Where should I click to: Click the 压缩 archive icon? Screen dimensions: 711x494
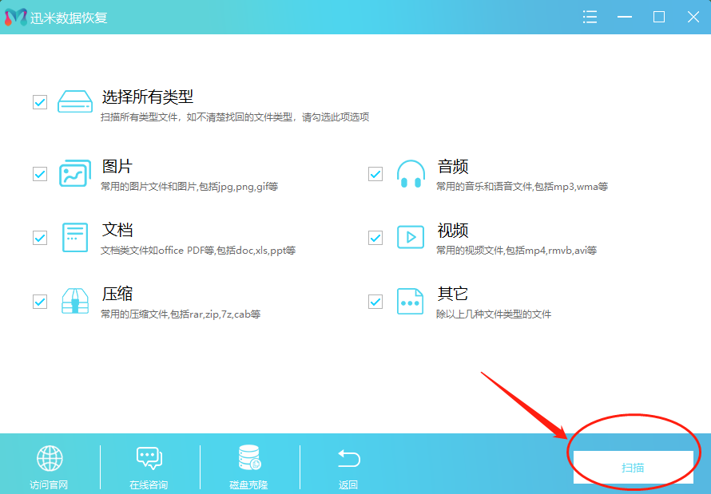pos(74,301)
